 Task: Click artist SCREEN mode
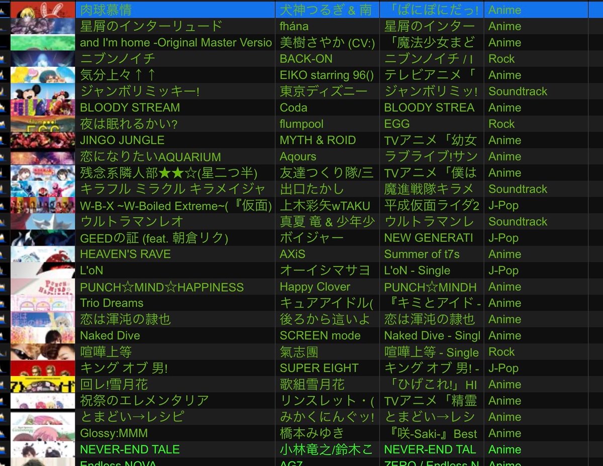(x=320, y=336)
